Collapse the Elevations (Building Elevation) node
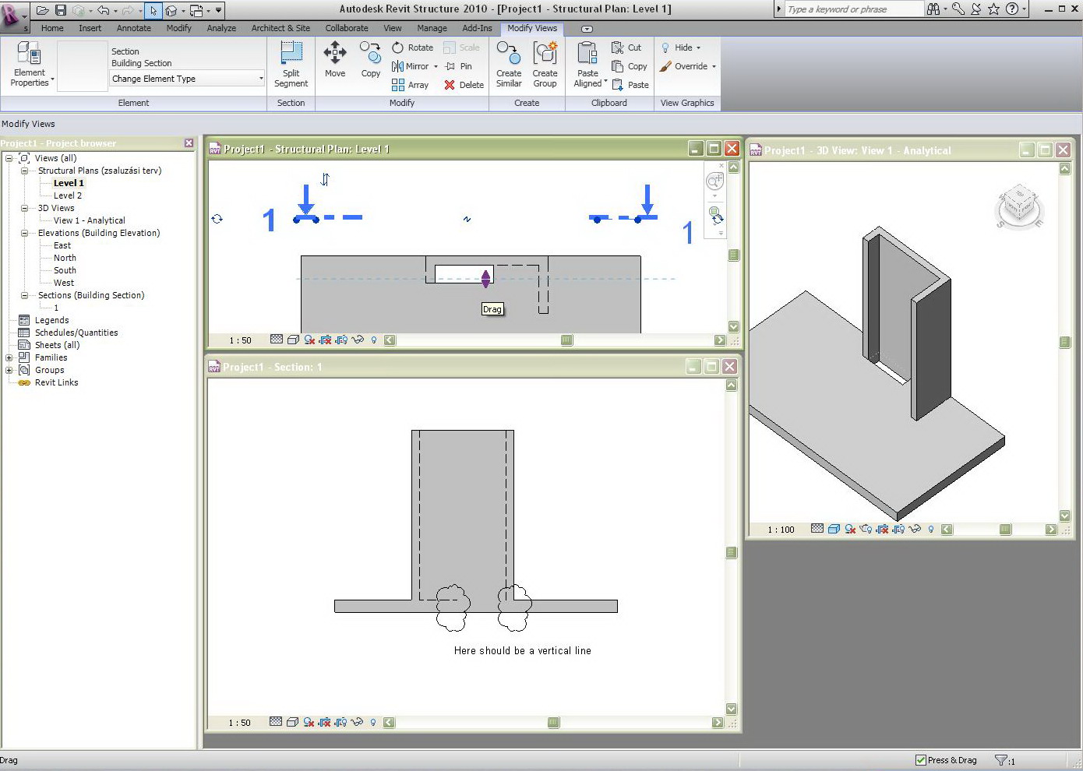This screenshot has width=1083, height=771. [x=24, y=233]
